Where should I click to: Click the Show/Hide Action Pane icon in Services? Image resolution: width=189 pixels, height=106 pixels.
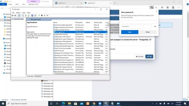pos(35,16)
